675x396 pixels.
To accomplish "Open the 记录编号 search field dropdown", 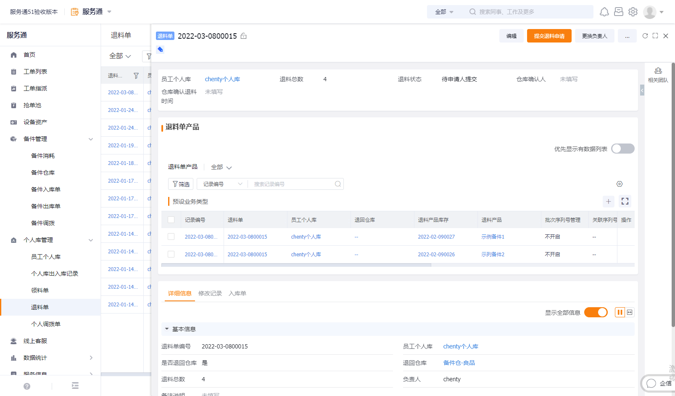I will pos(223,184).
